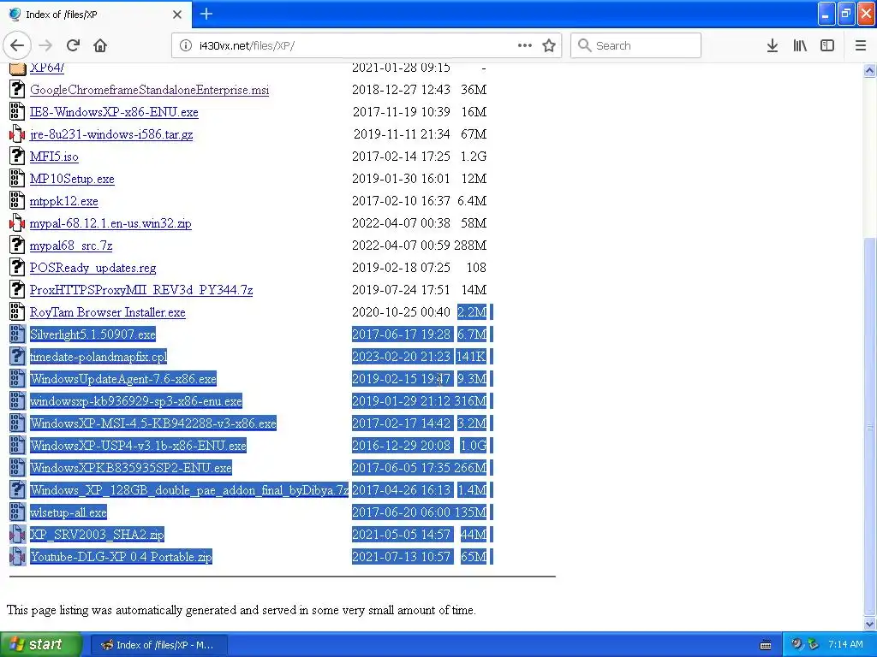Download WindowsXPKB835935SP2-ENU.exe

[131, 468]
